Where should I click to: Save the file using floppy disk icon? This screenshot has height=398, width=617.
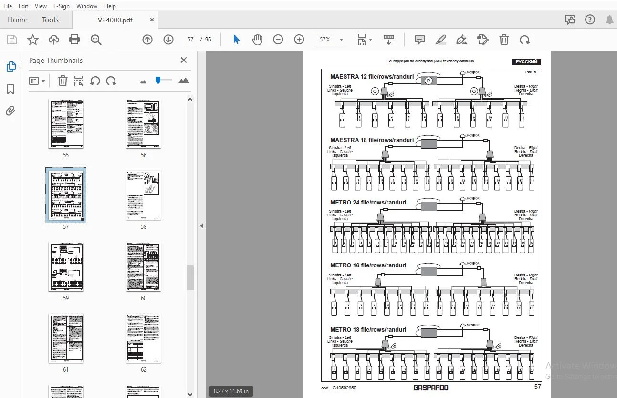click(x=11, y=40)
